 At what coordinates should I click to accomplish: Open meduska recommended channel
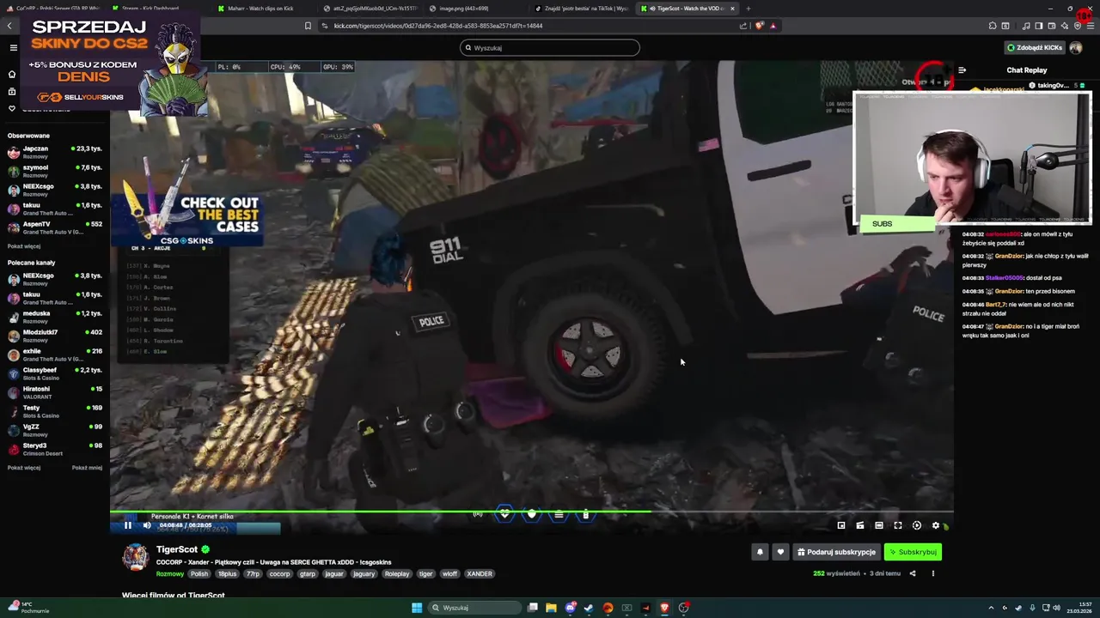tap(55, 317)
